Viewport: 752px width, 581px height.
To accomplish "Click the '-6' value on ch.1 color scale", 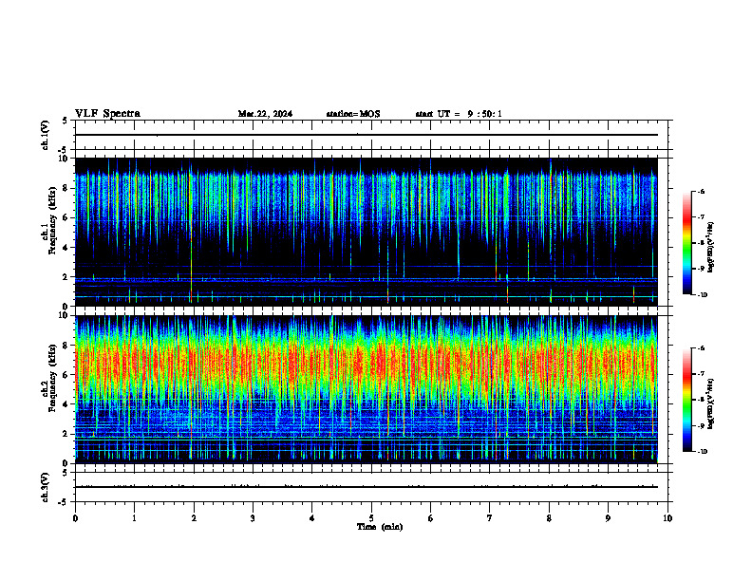I will click(700, 191).
